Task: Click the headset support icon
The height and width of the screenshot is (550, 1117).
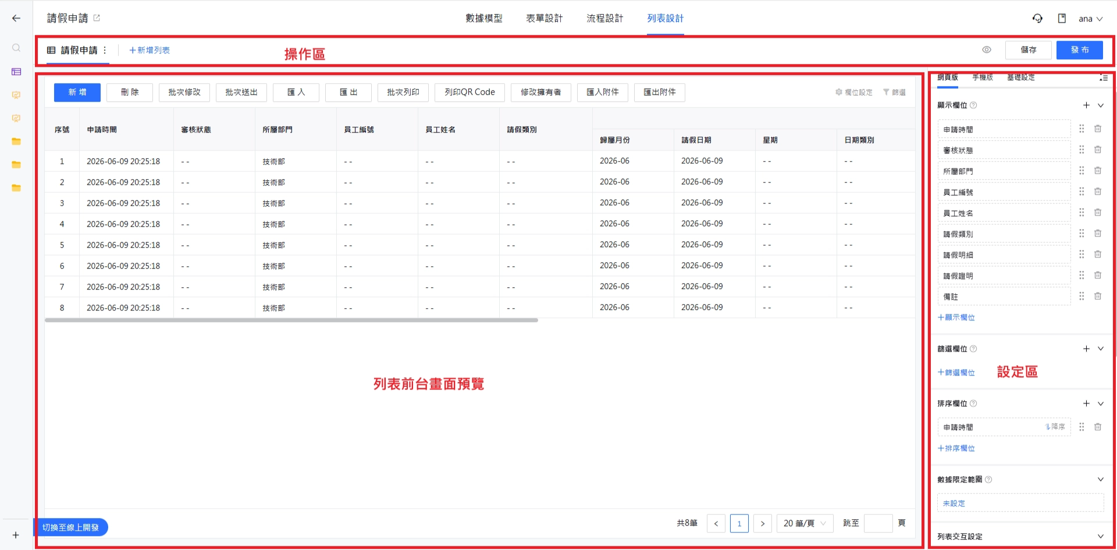Action: coord(1037,18)
